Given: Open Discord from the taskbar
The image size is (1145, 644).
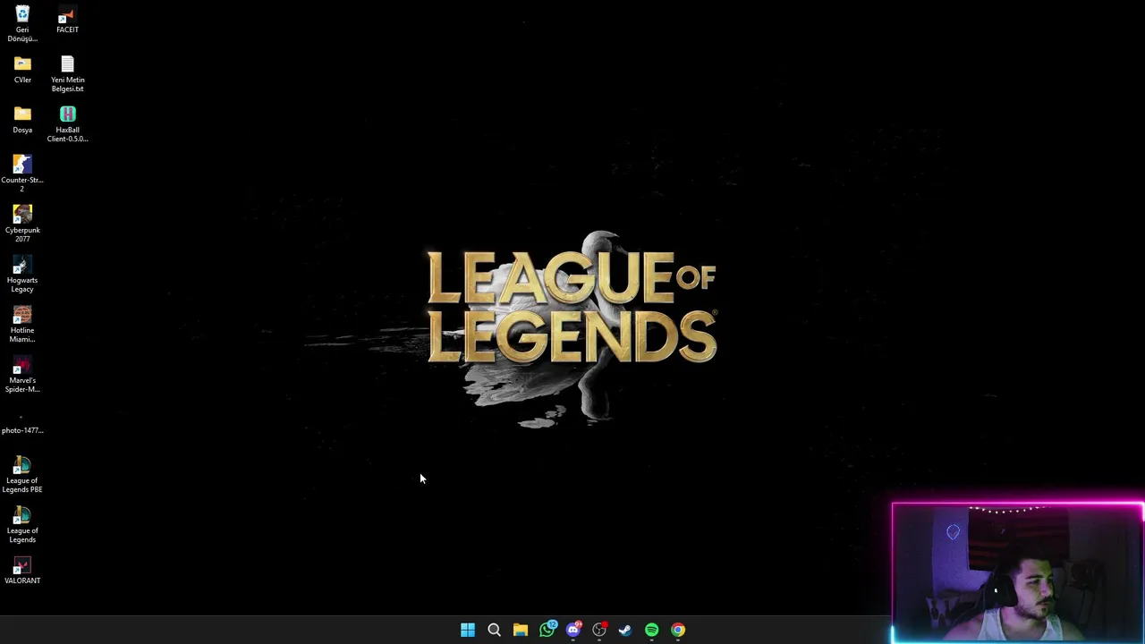Looking at the screenshot, I should point(573,630).
